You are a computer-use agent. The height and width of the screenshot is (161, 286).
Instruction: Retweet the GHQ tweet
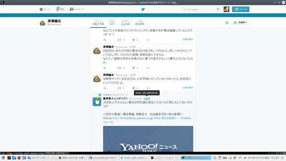pyautogui.click(x=119, y=68)
